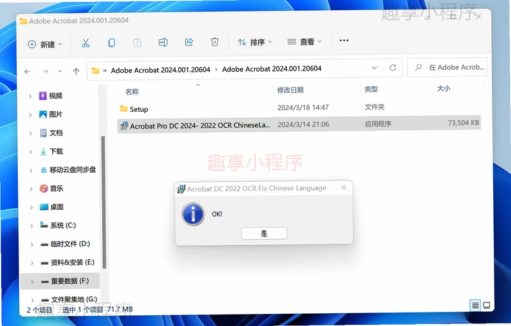511x326 pixels.
Task: Click the navigation pane scrollbar
Action: [103, 202]
